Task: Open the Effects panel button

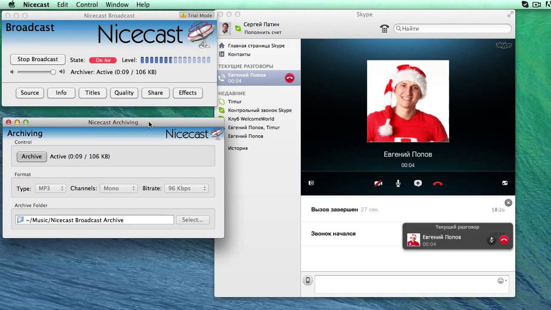Action: tap(188, 93)
